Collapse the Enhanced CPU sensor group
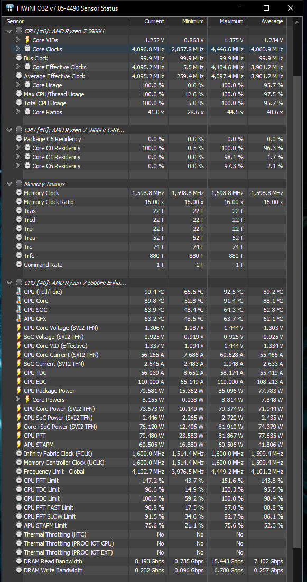The height and width of the screenshot is (582, 307). (10, 283)
